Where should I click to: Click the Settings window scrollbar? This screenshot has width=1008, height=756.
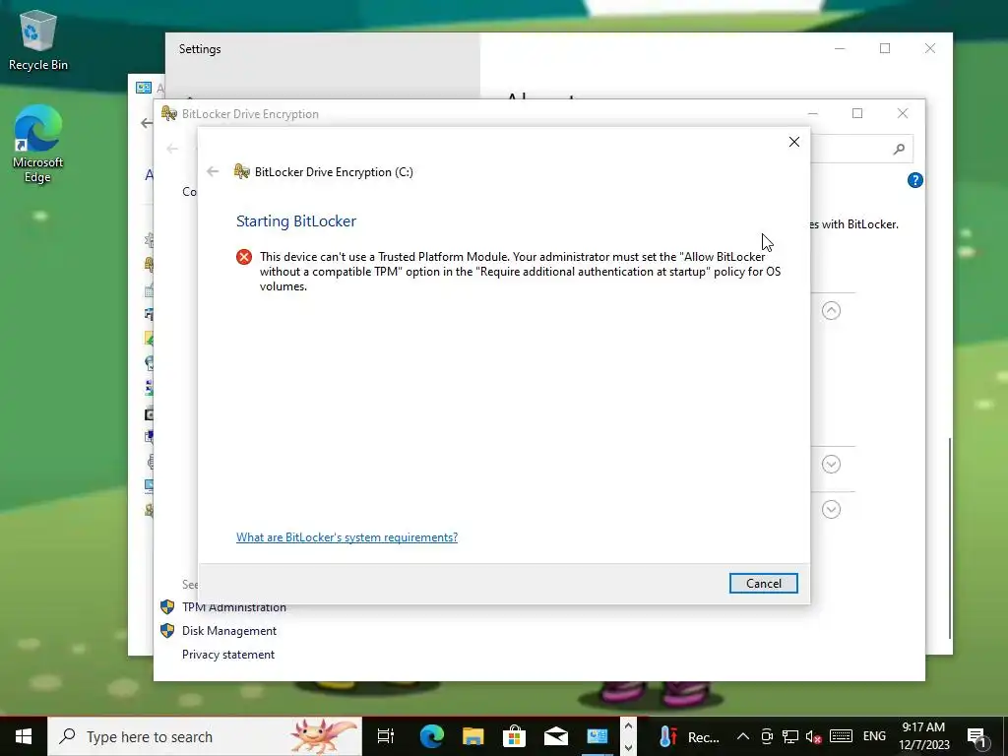coord(950,538)
